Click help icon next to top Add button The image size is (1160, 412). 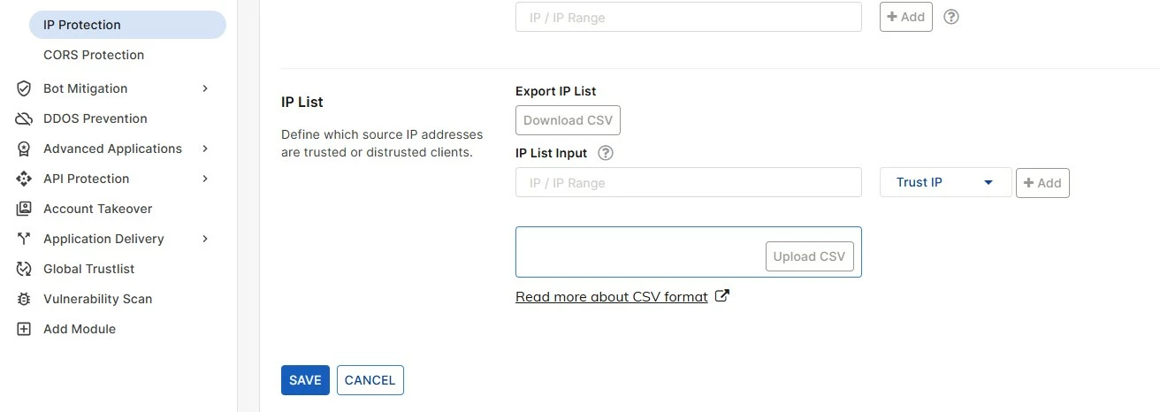coord(951,17)
